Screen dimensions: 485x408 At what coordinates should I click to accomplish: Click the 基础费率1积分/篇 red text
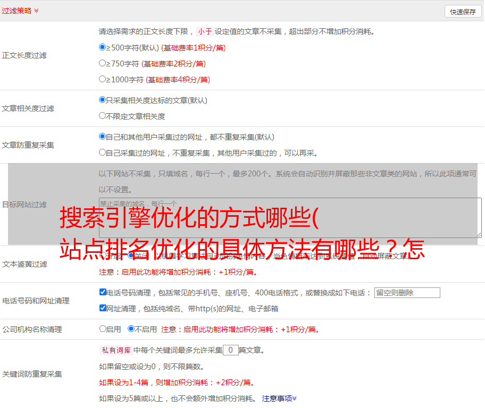click(194, 48)
